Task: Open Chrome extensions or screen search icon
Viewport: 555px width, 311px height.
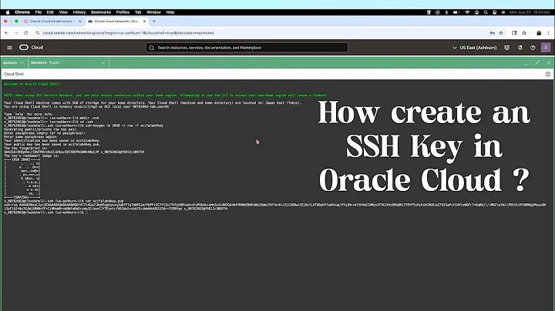Action: pyautogui.click(x=514, y=33)
